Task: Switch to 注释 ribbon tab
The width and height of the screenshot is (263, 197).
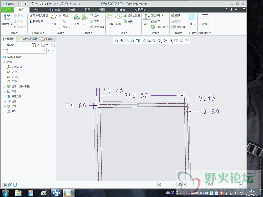Action: (x=72, y=10)
